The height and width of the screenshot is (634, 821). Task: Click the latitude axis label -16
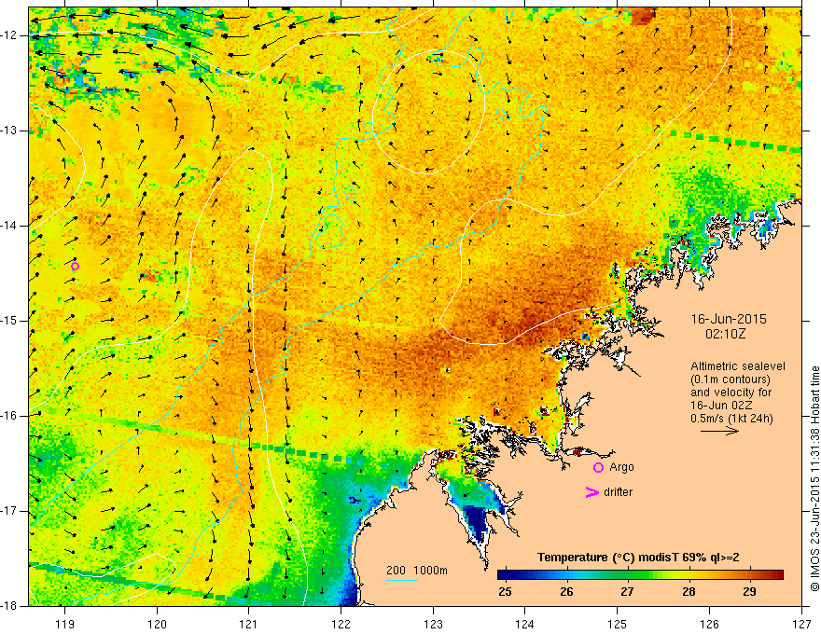tap(10, 416)
